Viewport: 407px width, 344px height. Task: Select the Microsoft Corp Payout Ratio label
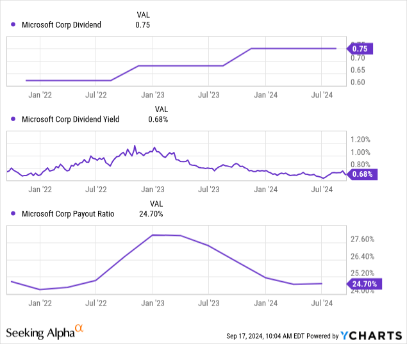point(68,214)
